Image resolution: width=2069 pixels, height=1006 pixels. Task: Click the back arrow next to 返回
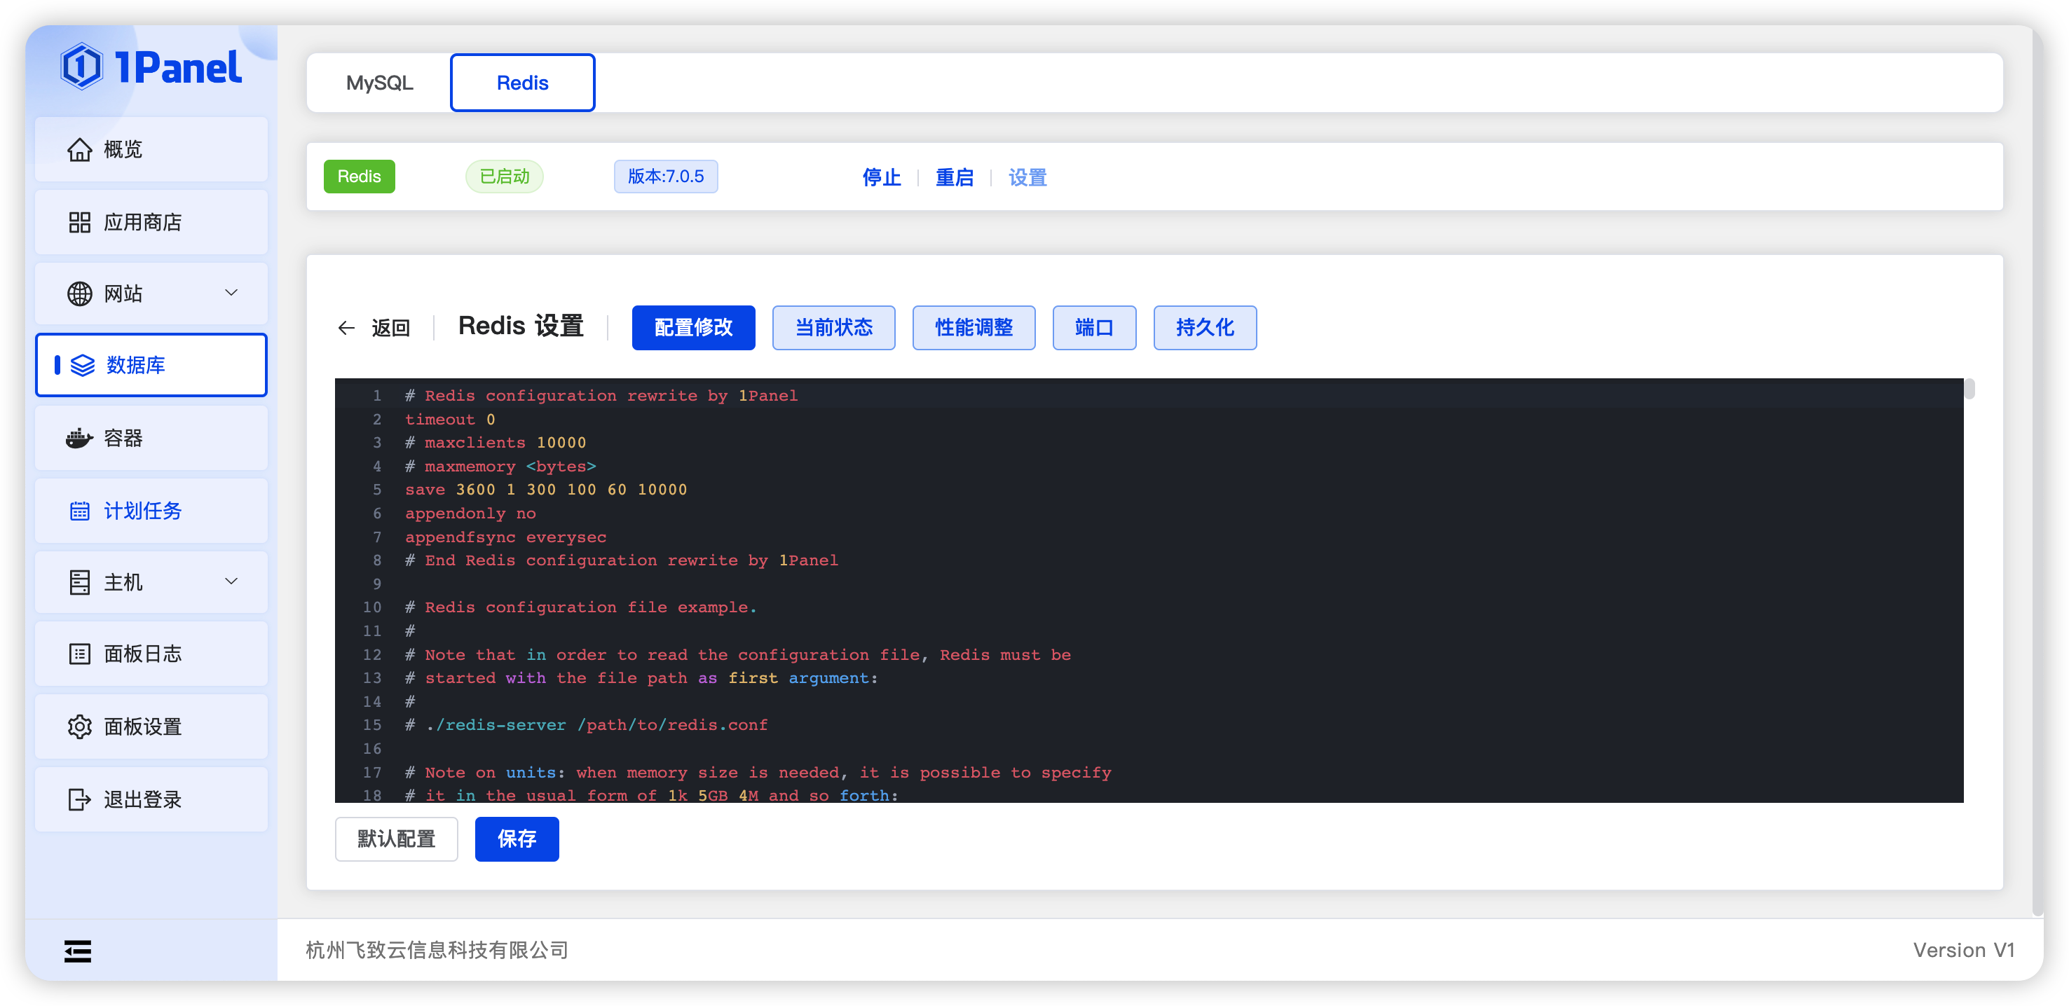pyautogui.click(x=346, y=328)
